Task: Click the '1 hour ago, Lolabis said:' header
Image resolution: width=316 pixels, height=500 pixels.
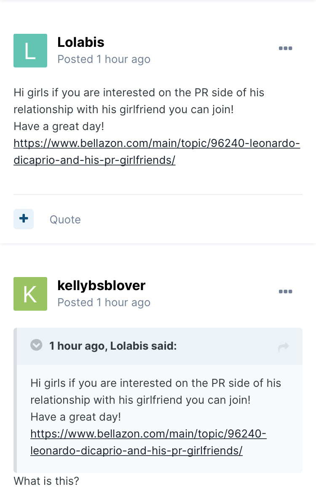Action: click(113, 346)
